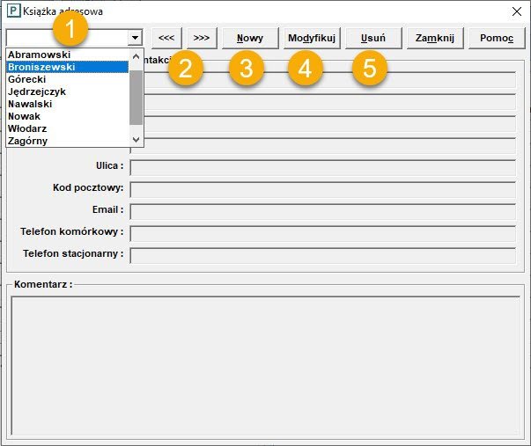Click the previous record <<< button
531x446 pixels.
[x=166, y=38]
